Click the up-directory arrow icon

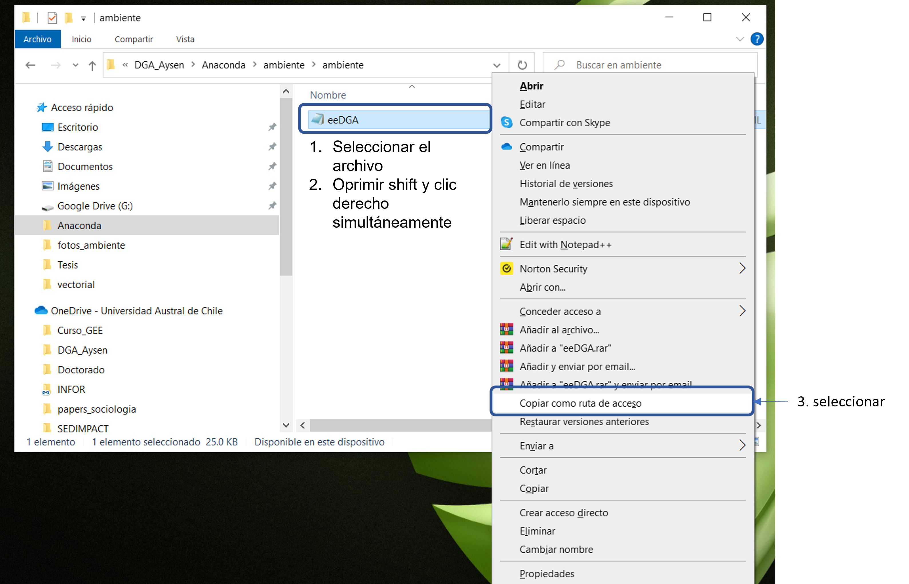[92, 65]
